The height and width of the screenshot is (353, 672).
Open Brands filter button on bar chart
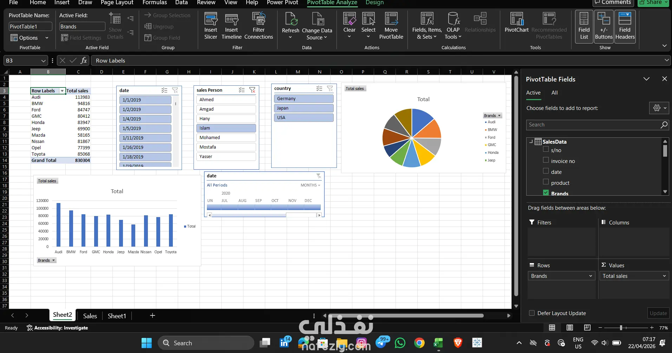pos(46,260)
